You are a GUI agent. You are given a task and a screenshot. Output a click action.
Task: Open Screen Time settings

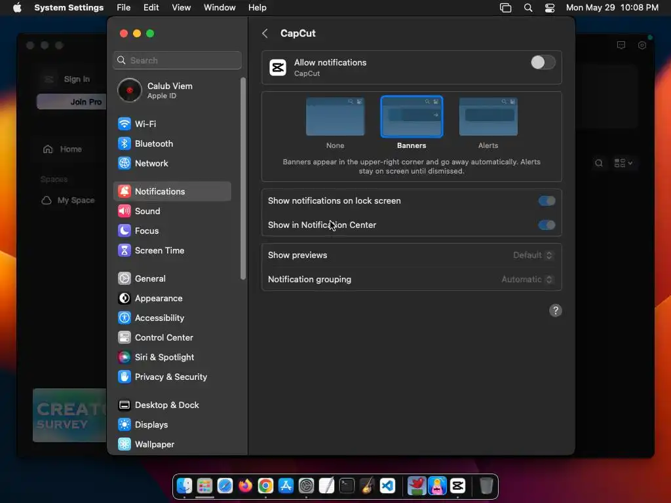coord(172,250)
